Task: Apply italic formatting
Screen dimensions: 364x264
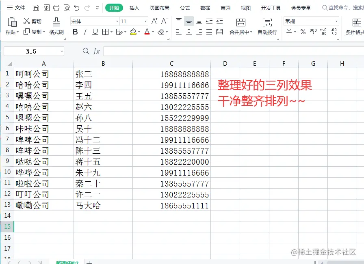Action: pyautogui.click(x=85, y=31)
